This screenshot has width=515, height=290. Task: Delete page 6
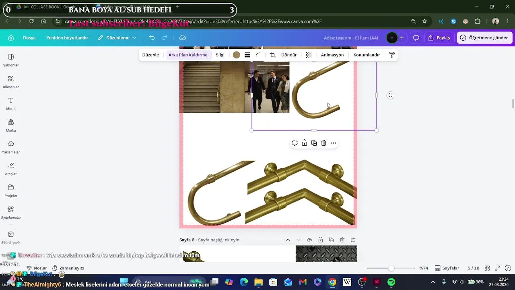[342, 240]
